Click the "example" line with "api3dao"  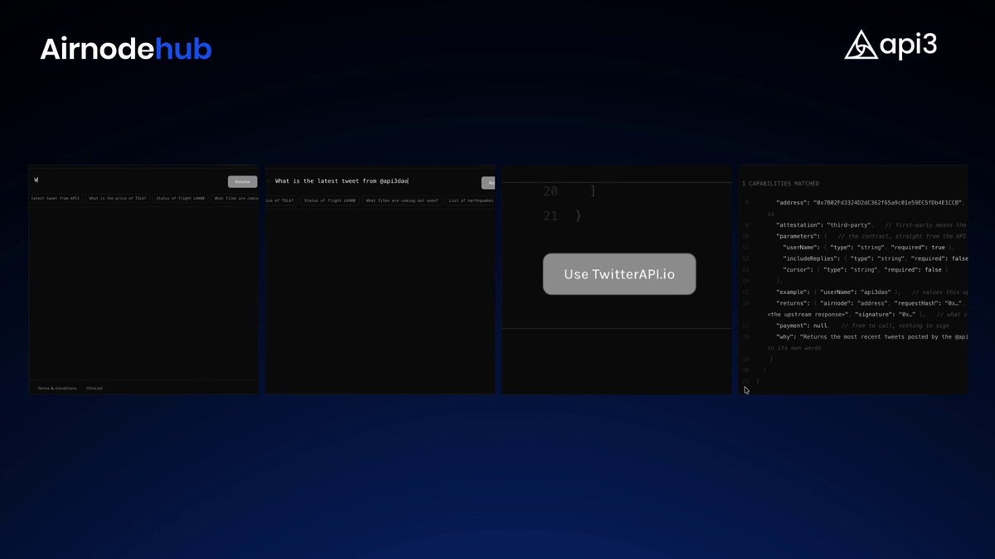838,292
